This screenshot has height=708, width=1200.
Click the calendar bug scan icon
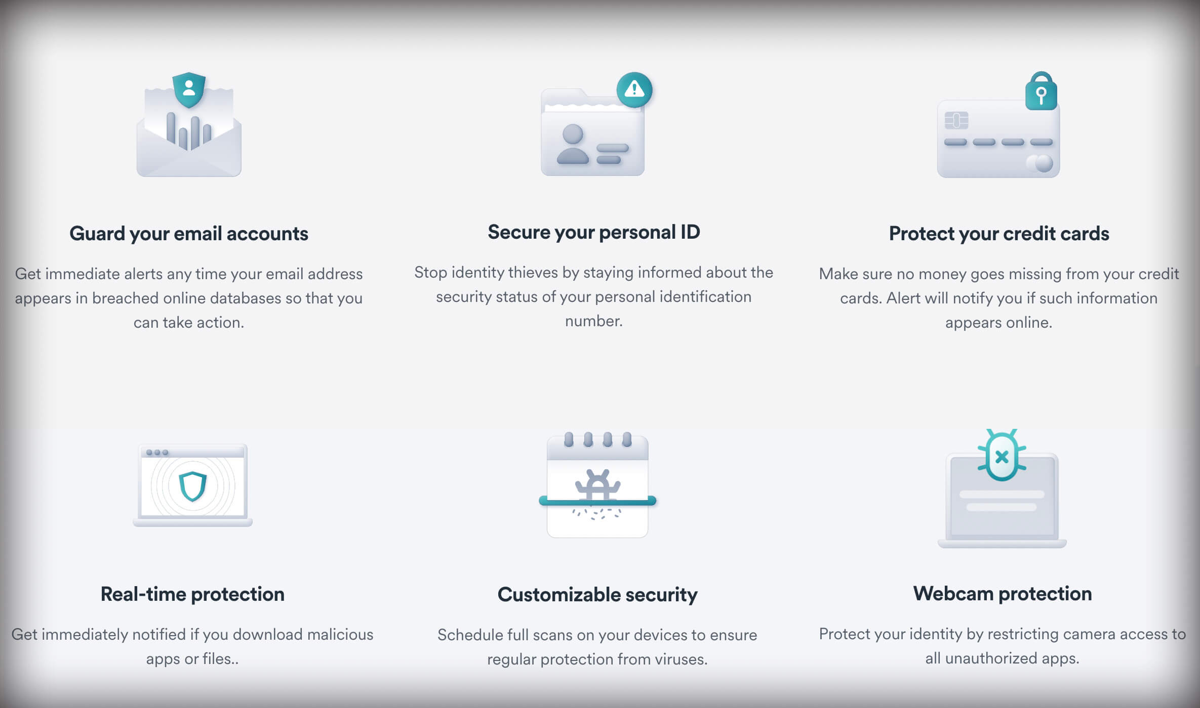coord(597,484)
